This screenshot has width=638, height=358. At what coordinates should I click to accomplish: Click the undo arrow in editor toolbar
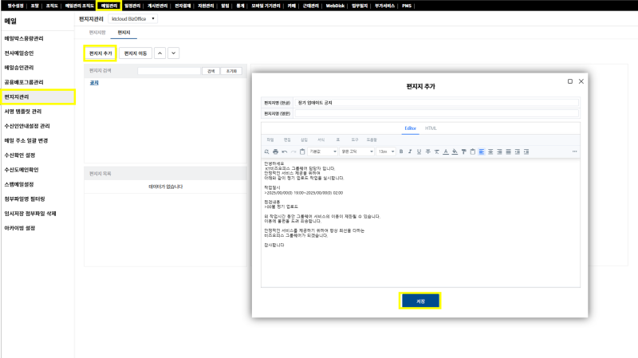pos(285,151)
